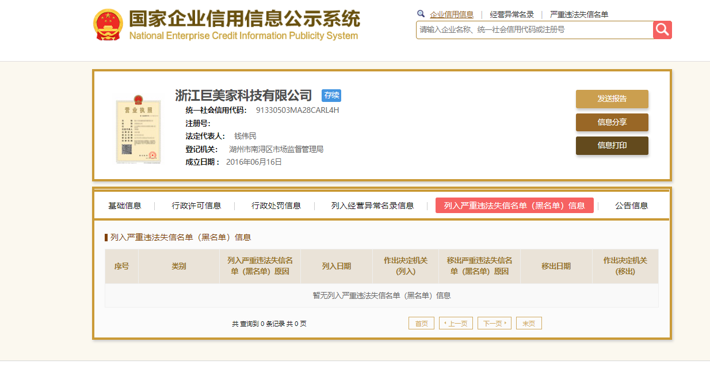Click the 信息分享 button
Image resolution: width=710 pixels, height=368 pixels.
[x=612, y=122]
